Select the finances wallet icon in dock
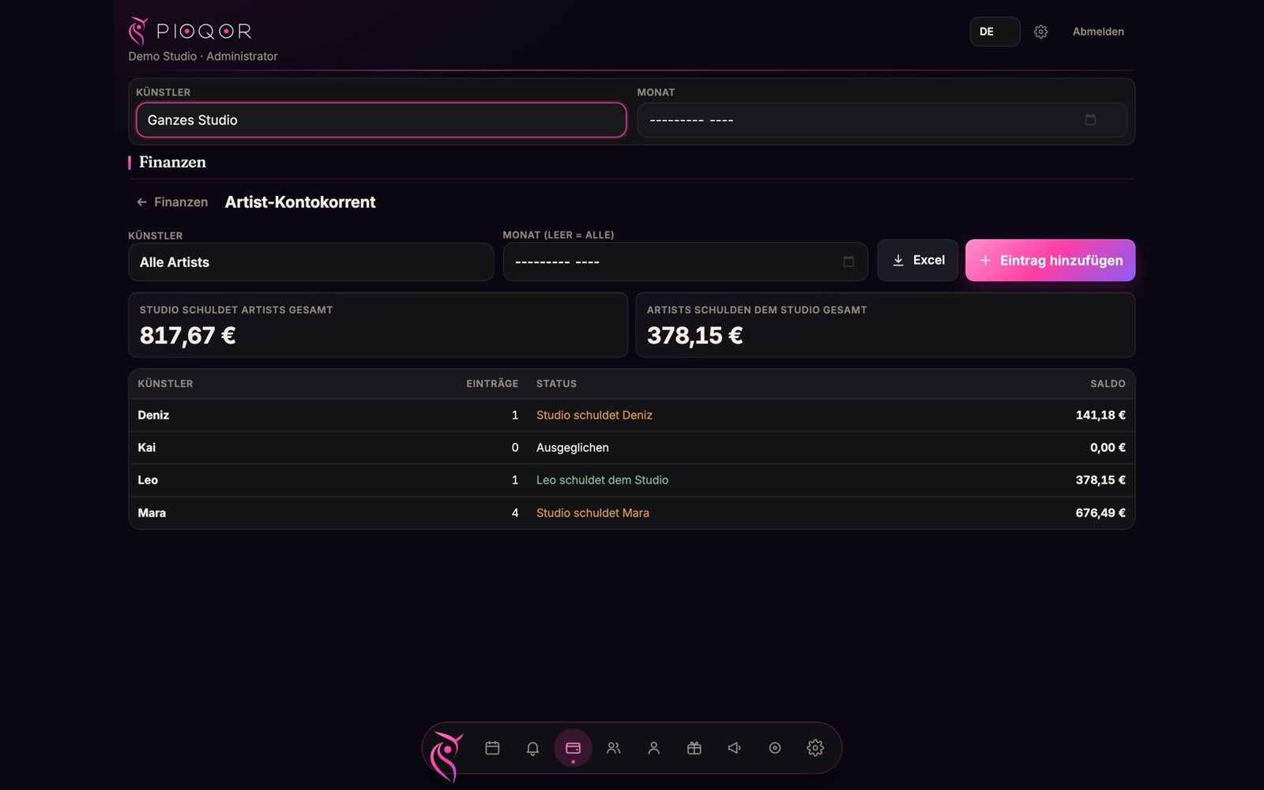The height and width of the screenshot is (790, 1264). tap(573, 747)
